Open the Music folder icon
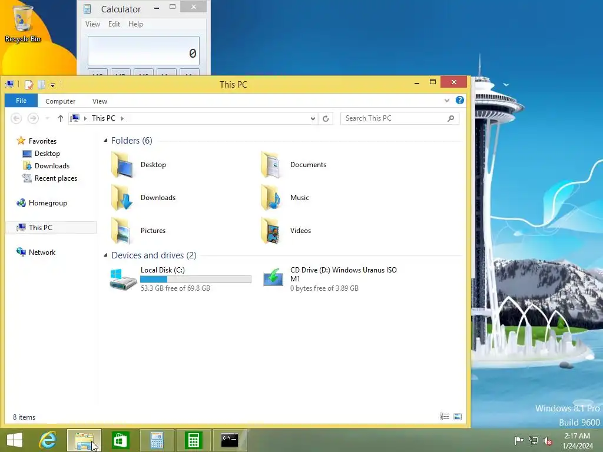603x452 pixels. 272,198
